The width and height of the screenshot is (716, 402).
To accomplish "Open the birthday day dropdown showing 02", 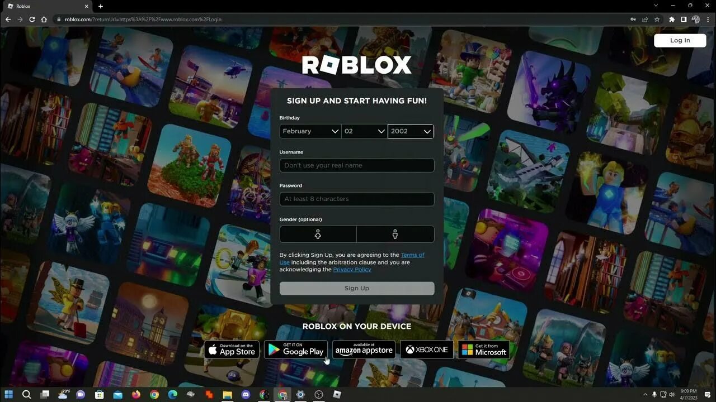I will [364, 131].
